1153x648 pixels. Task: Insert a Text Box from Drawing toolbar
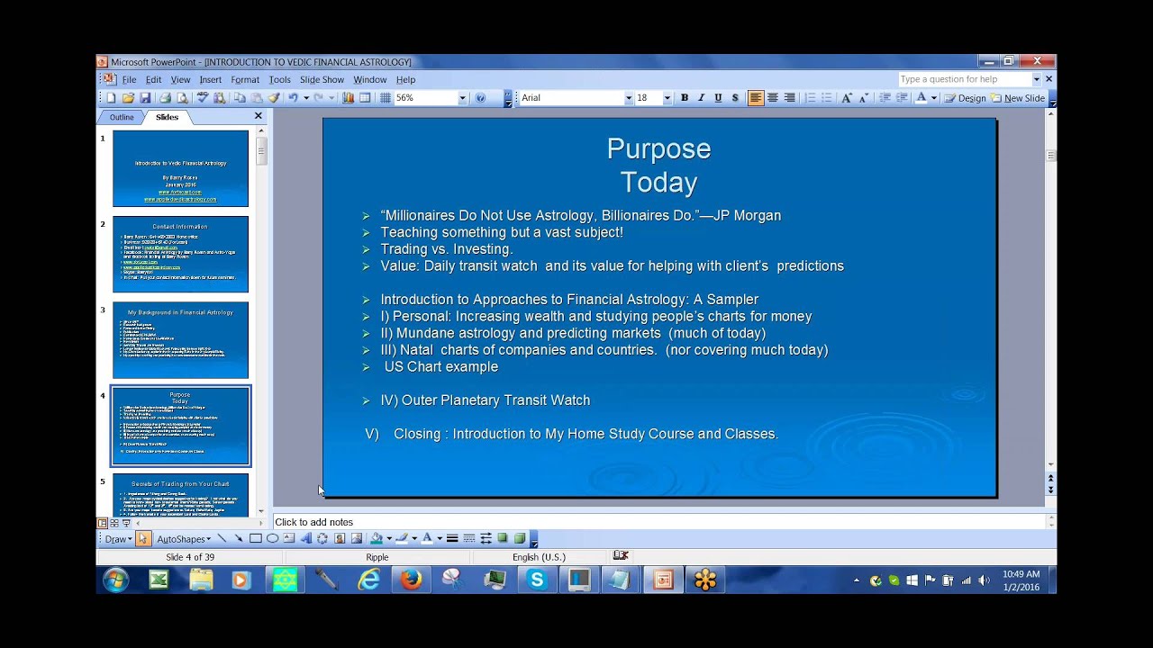click(289, 538)
